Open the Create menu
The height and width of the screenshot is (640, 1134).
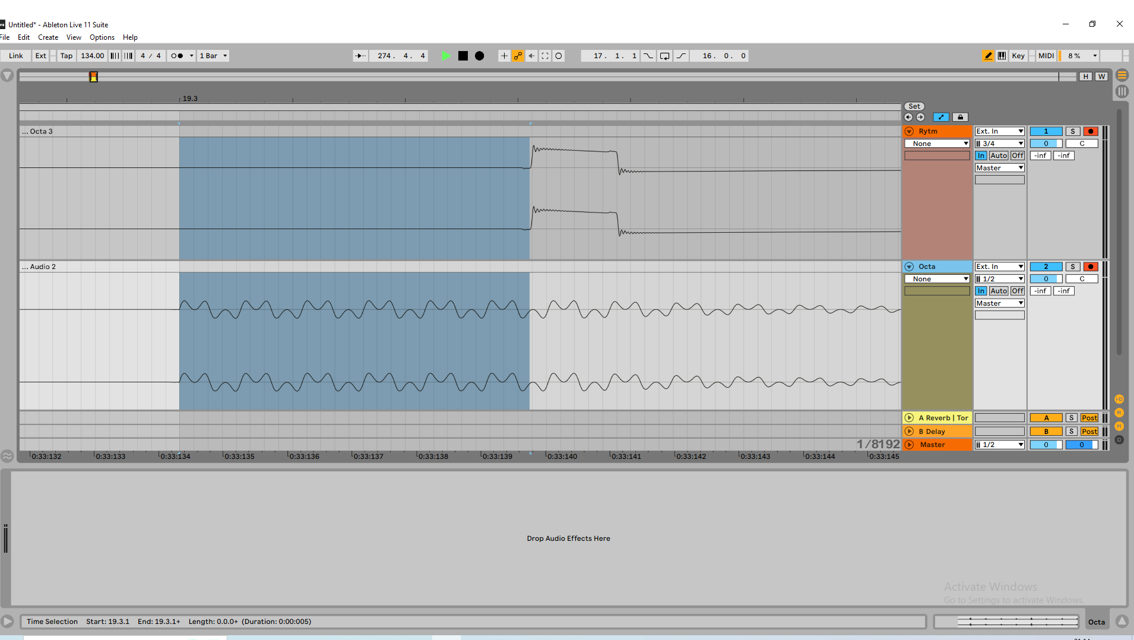coord(48,37)
